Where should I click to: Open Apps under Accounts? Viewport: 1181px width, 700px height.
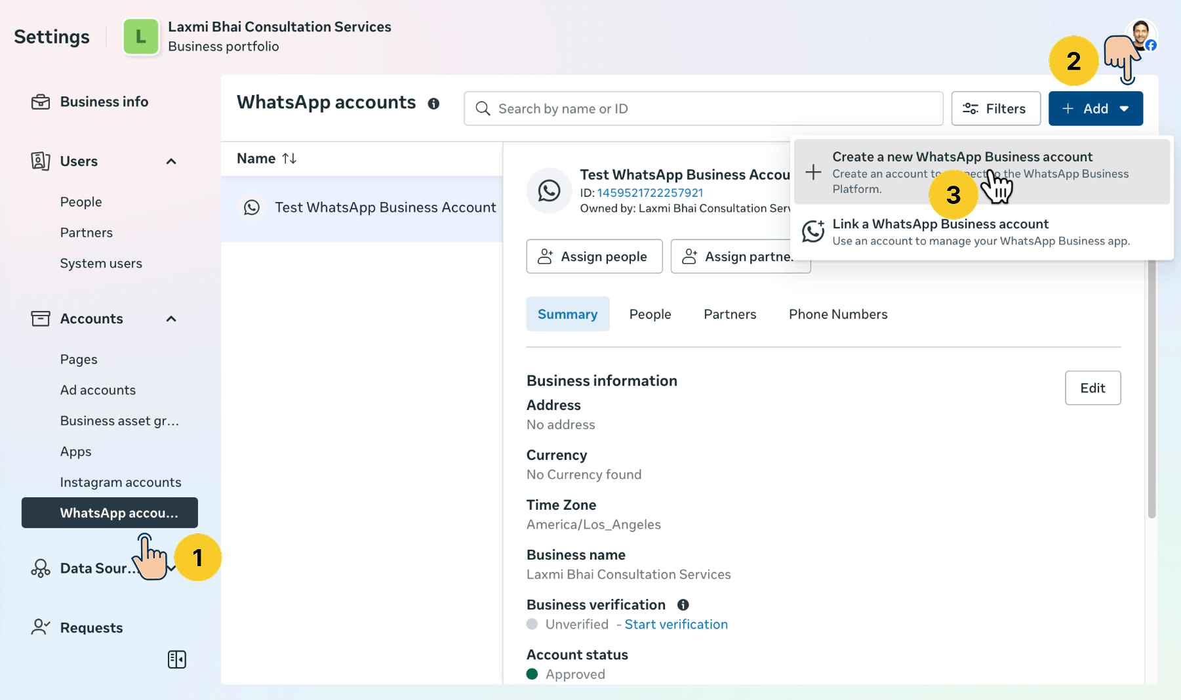(x=75, y=452)
